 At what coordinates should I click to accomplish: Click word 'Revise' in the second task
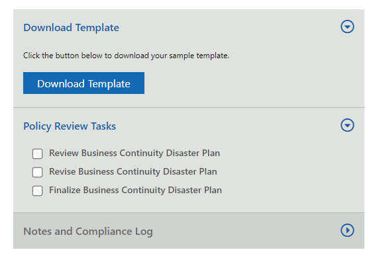62,172
